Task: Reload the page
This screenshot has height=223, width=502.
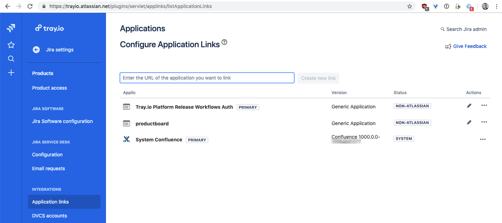Action: tap(30, 6)
